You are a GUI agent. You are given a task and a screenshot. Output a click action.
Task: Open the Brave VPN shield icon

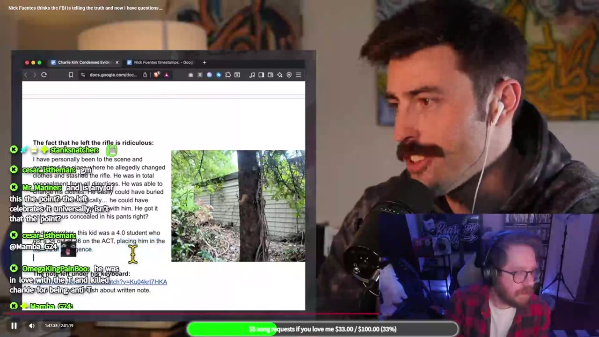click(x=289, y=75)
